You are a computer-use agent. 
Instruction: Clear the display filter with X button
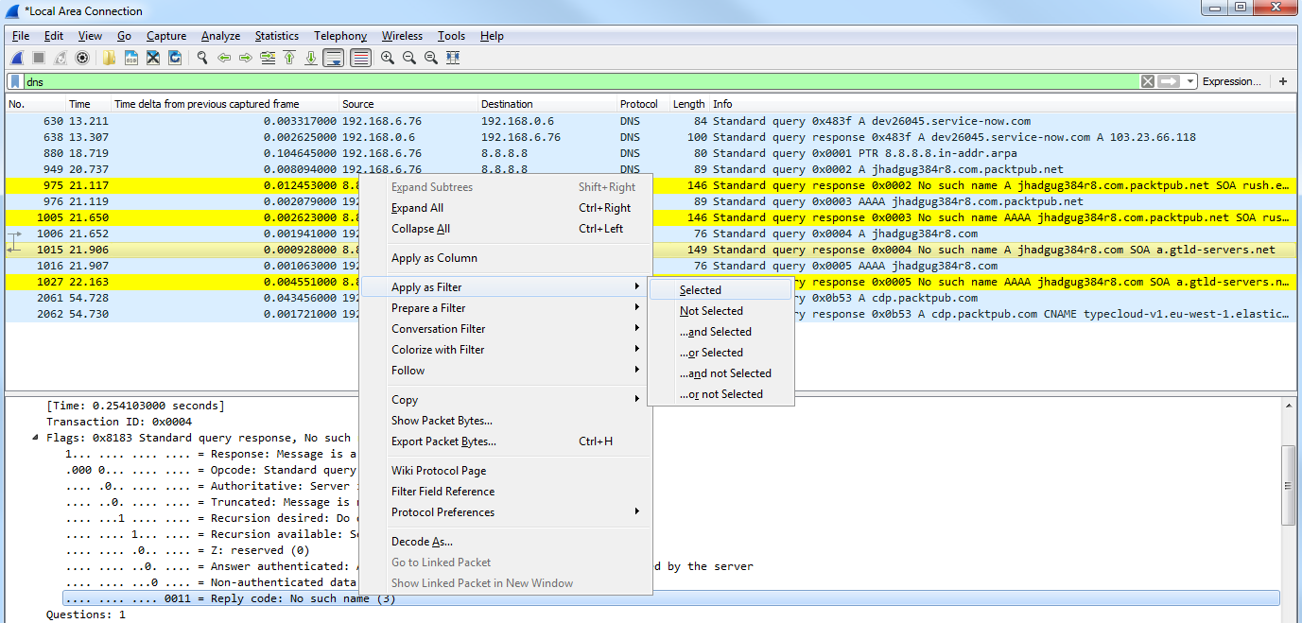click(1148, 81)
